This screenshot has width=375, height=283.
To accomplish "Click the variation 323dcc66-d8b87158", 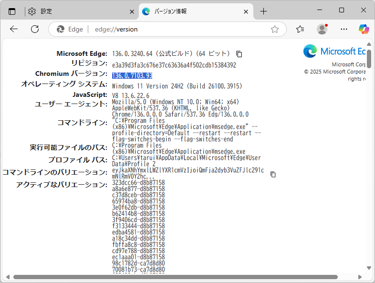I will [138, 182].
